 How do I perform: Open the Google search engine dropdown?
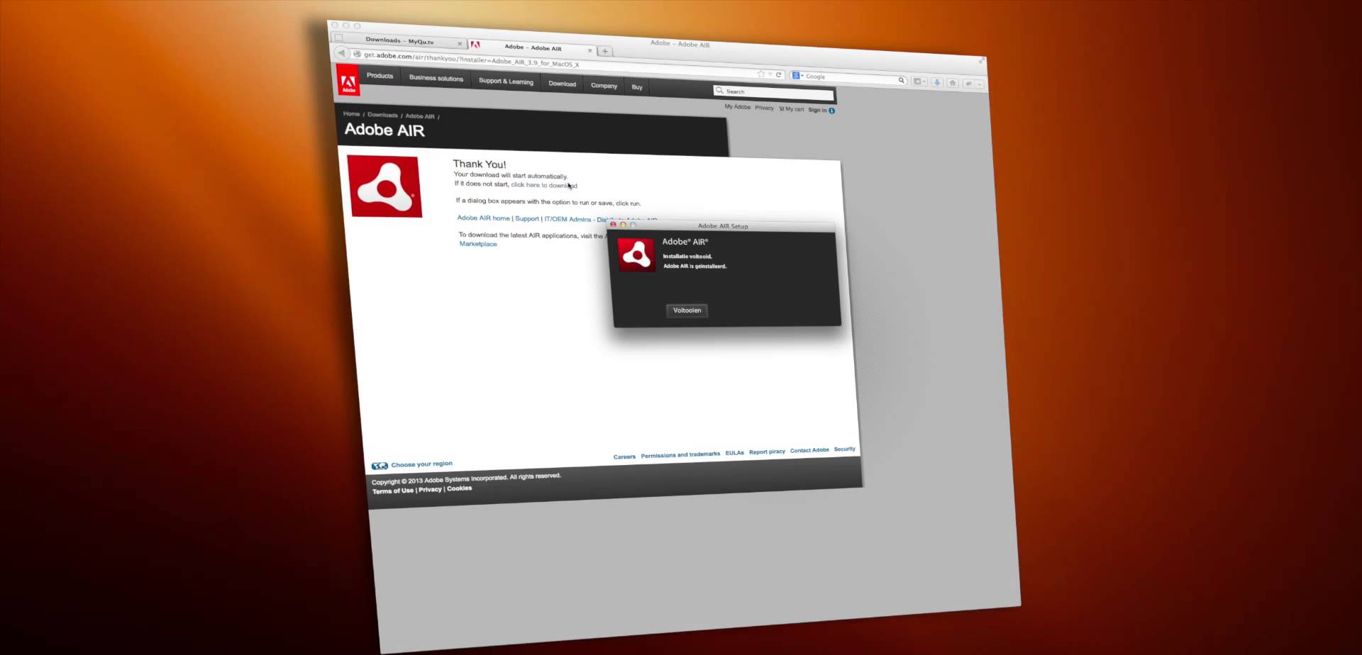tap(797, 75)
